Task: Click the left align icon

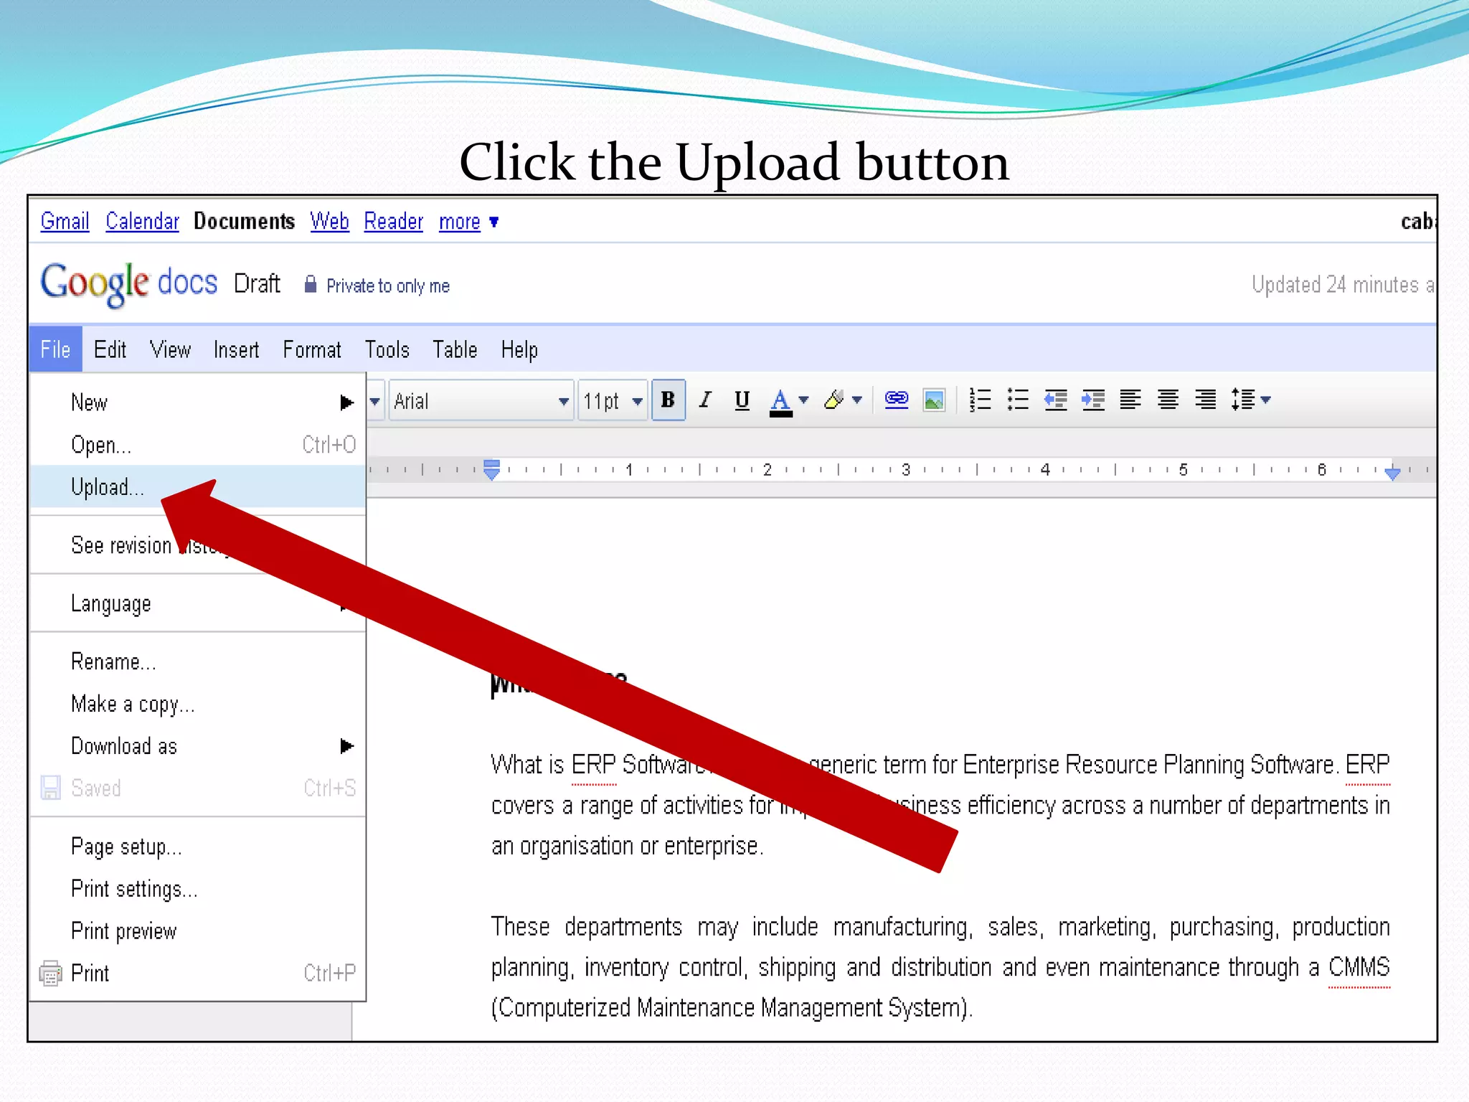Action: click(x=1130, y=400)
